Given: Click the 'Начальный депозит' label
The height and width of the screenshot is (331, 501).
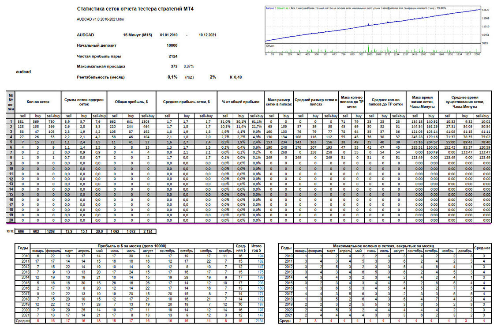Looking at the screenshot, I should 97,45.
